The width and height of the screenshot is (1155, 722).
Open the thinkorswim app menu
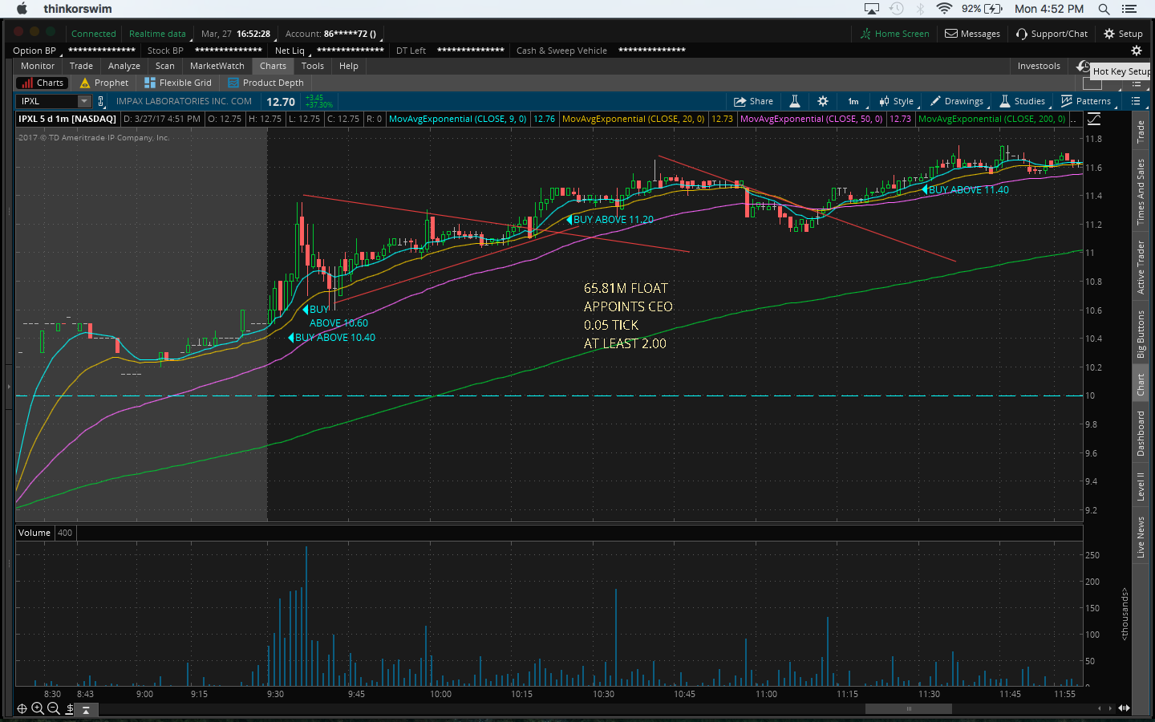[78, 9]
